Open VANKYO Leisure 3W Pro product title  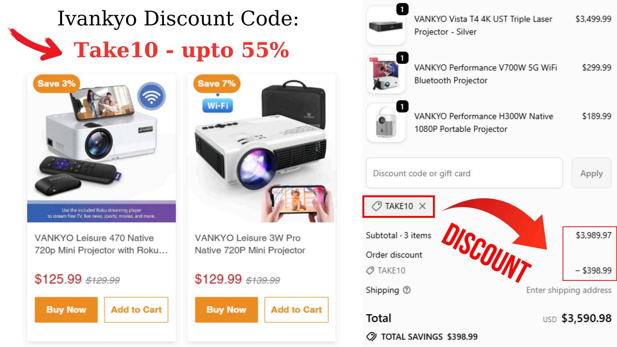pyautogui.click(x=250, y=244)
